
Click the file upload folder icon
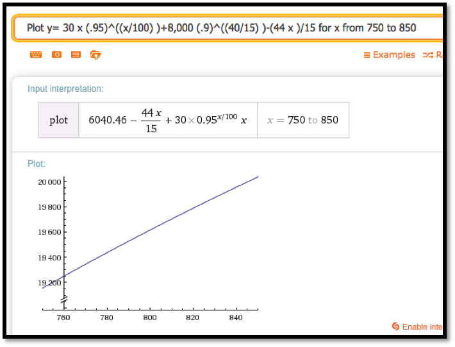(x=95, y=55)
